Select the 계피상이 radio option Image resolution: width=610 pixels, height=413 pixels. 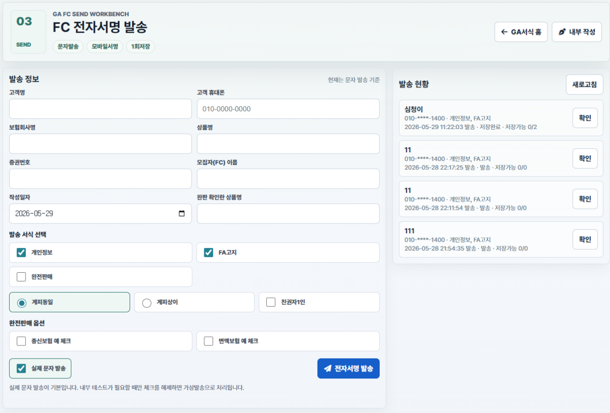pos(147,302)
